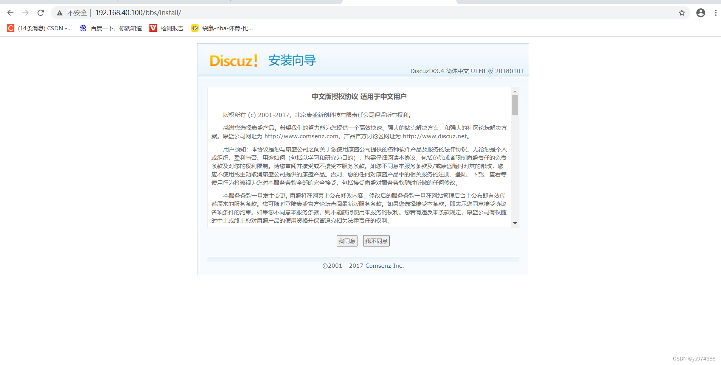721x365 pixels.
Task: Open the Baidu paw bookmark icon
Action: [x=83, y=28]
